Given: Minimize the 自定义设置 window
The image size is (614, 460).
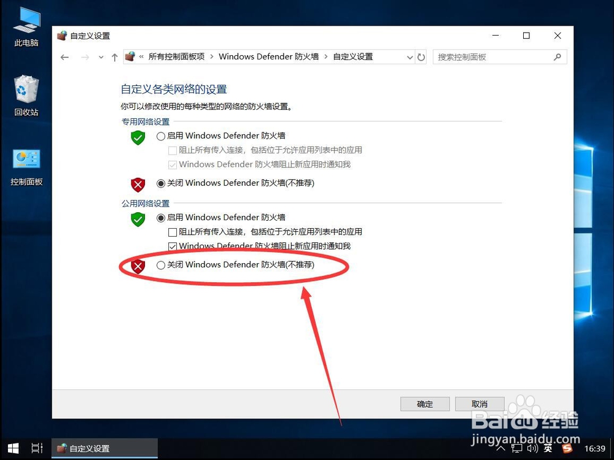Looking at the screenshot, I should tap(495, 36).
